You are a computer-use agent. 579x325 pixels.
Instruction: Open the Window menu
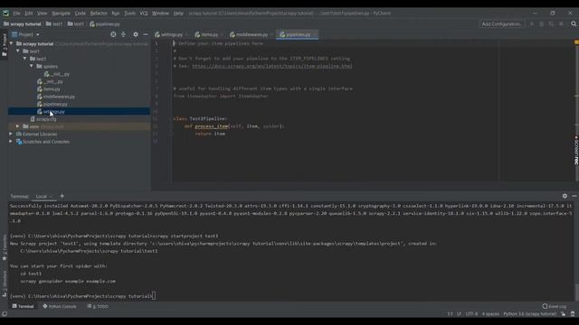tap(160, 13)
